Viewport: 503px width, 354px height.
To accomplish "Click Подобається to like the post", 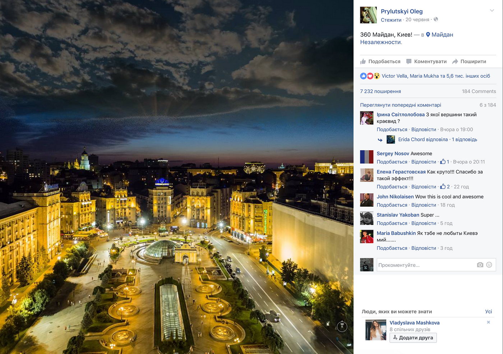I will [x=380, y=61].
